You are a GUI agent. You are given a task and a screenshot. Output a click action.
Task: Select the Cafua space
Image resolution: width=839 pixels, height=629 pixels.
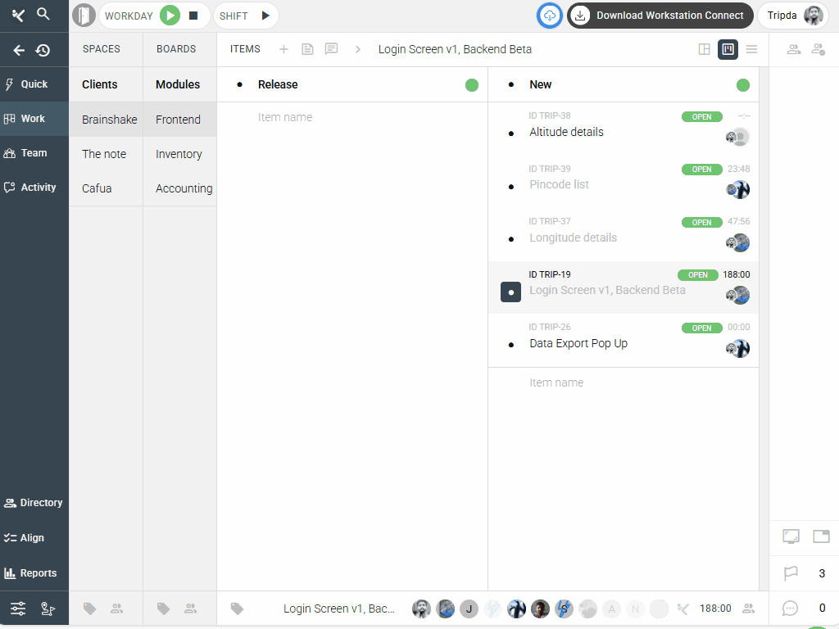click(x=97, y=188)
